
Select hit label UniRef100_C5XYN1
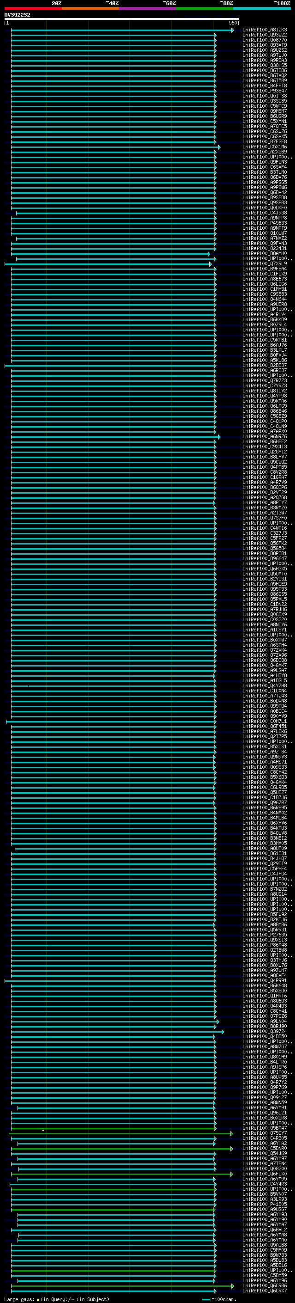(x=265, y=122)
